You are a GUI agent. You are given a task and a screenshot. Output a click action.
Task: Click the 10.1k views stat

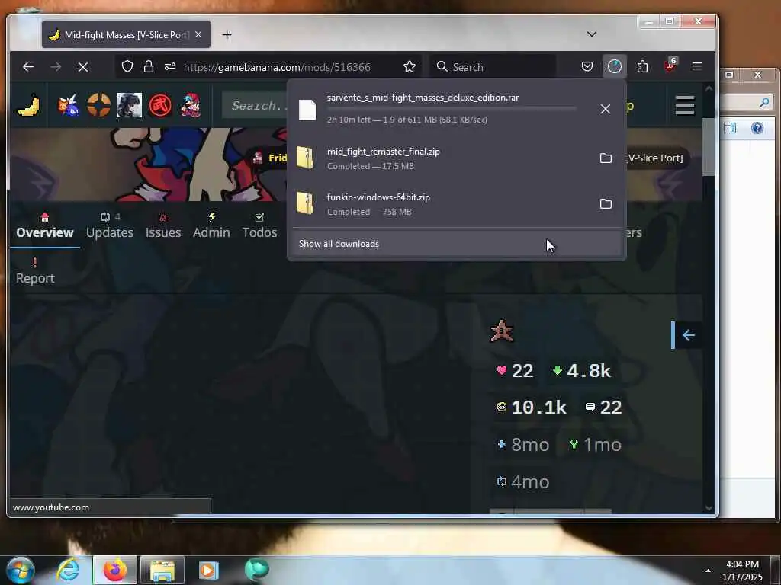click(532, 408)
